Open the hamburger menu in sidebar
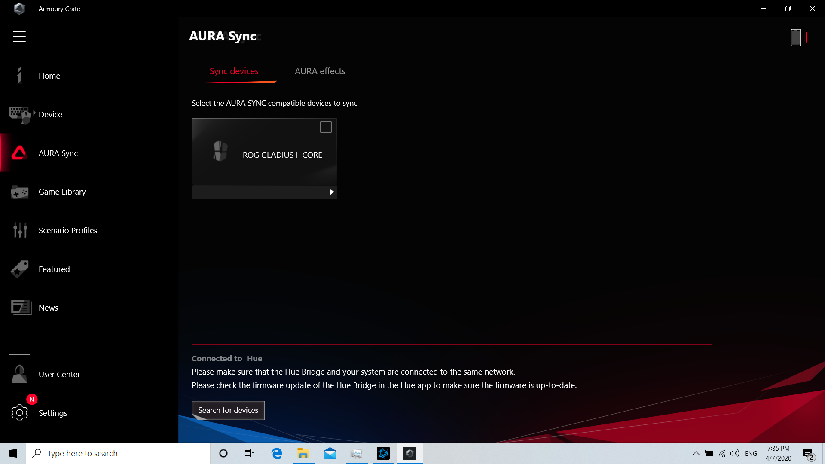 [19, 37]
